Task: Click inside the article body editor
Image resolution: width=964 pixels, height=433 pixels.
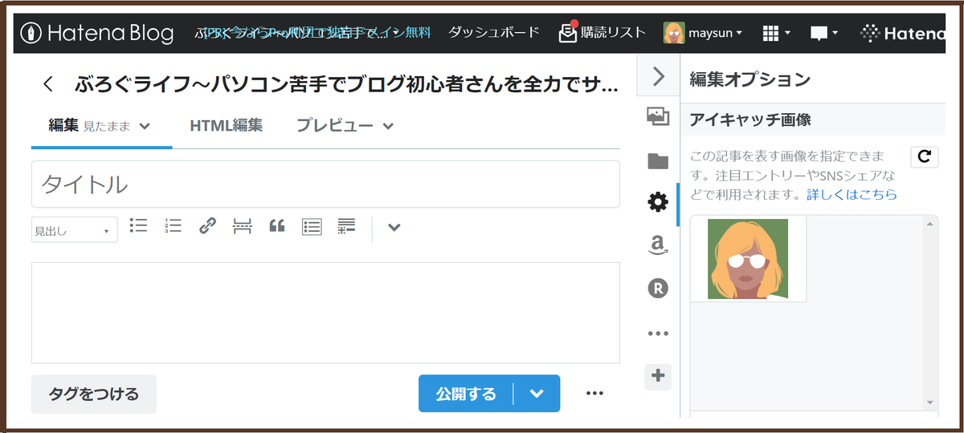Action: [x=325, y=313]
